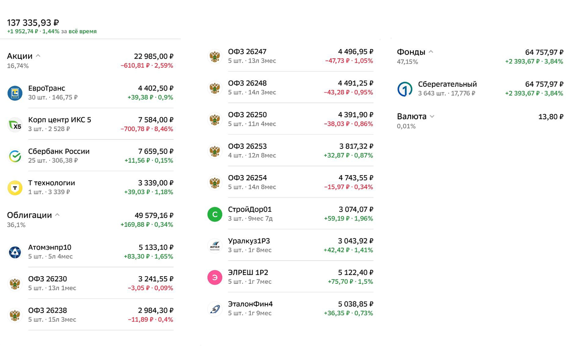Collapse the Облигации section chevron
Image resolution: width=574 pixels, height=354 pixels.
click(57, 215)
